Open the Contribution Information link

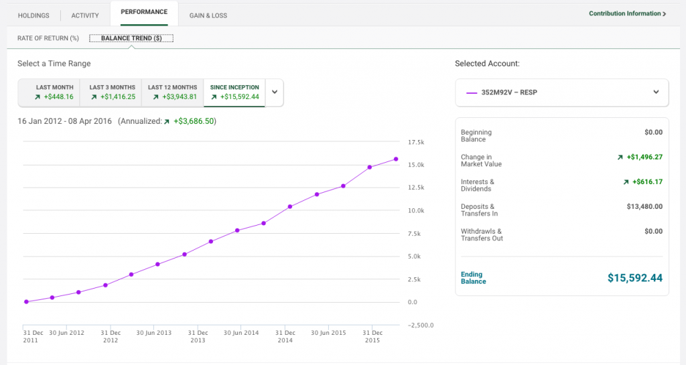(627, 13)
